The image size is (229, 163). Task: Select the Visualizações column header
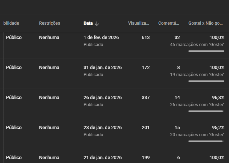point(139,23)
